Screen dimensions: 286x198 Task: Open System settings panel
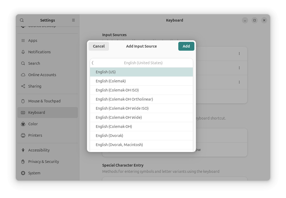pyautogui.click(x=47, y=173)
